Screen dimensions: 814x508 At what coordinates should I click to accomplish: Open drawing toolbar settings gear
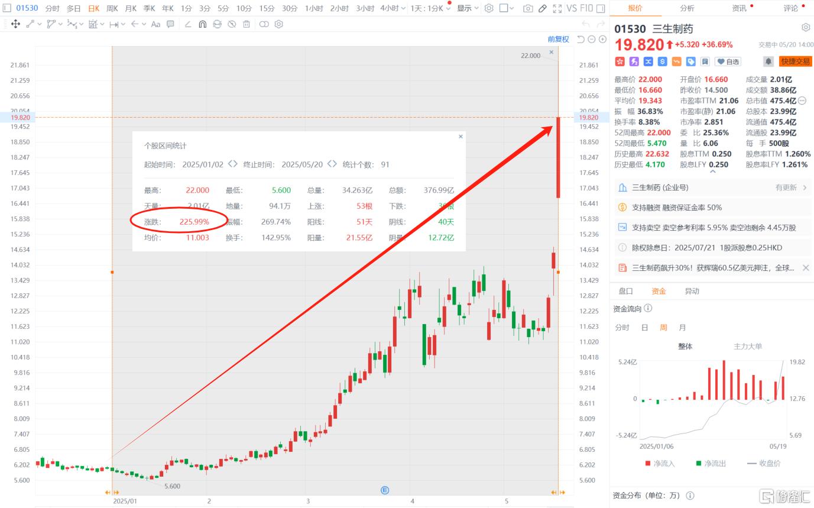click(x=278, y=24)
